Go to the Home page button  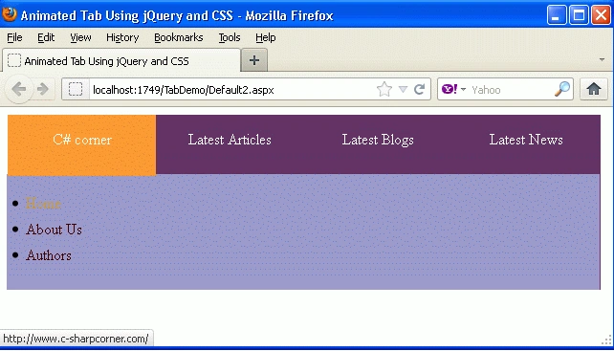click(x=594, y=89)
